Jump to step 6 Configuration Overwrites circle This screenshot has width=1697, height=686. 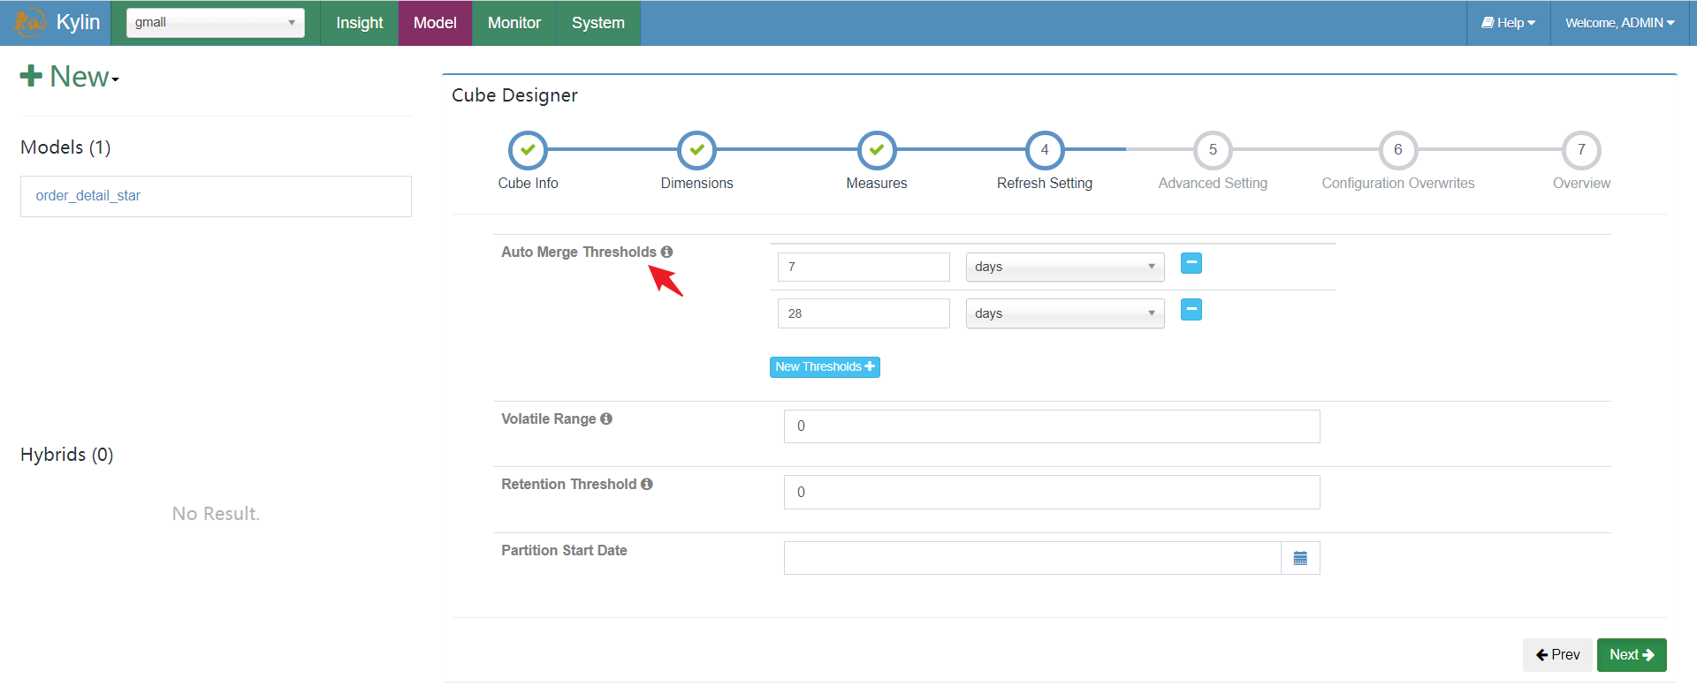[1398, 150]
